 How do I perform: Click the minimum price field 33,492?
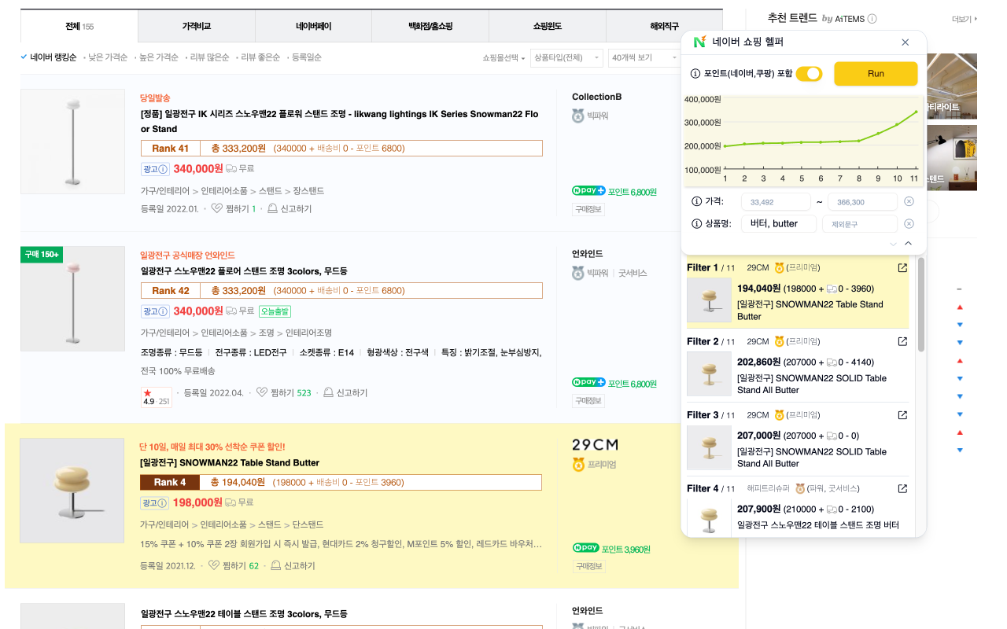(x=776, y=202)
